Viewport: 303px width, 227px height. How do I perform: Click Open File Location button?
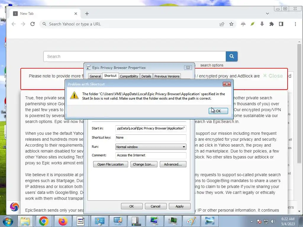[111, 164]
